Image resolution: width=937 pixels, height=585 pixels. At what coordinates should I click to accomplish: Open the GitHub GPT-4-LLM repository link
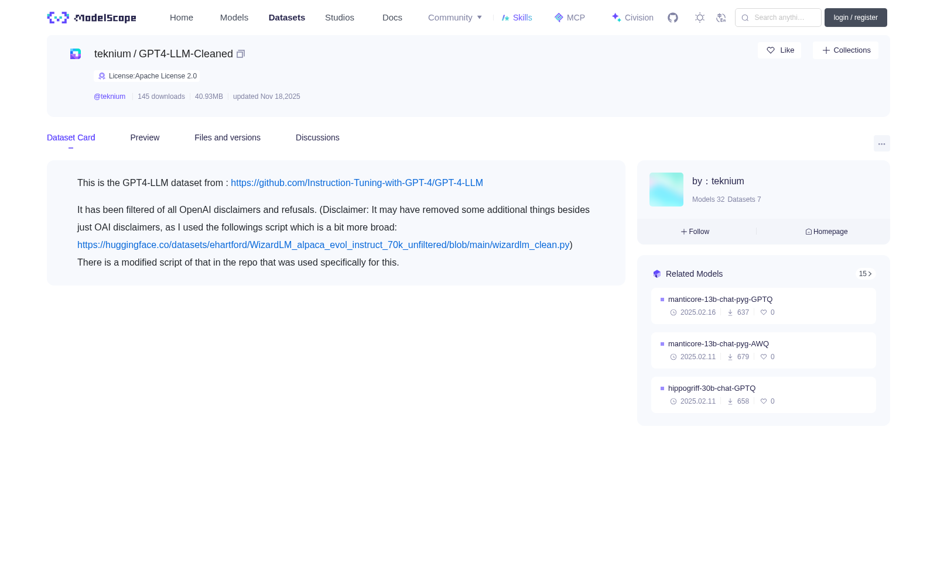click(357, 183)
